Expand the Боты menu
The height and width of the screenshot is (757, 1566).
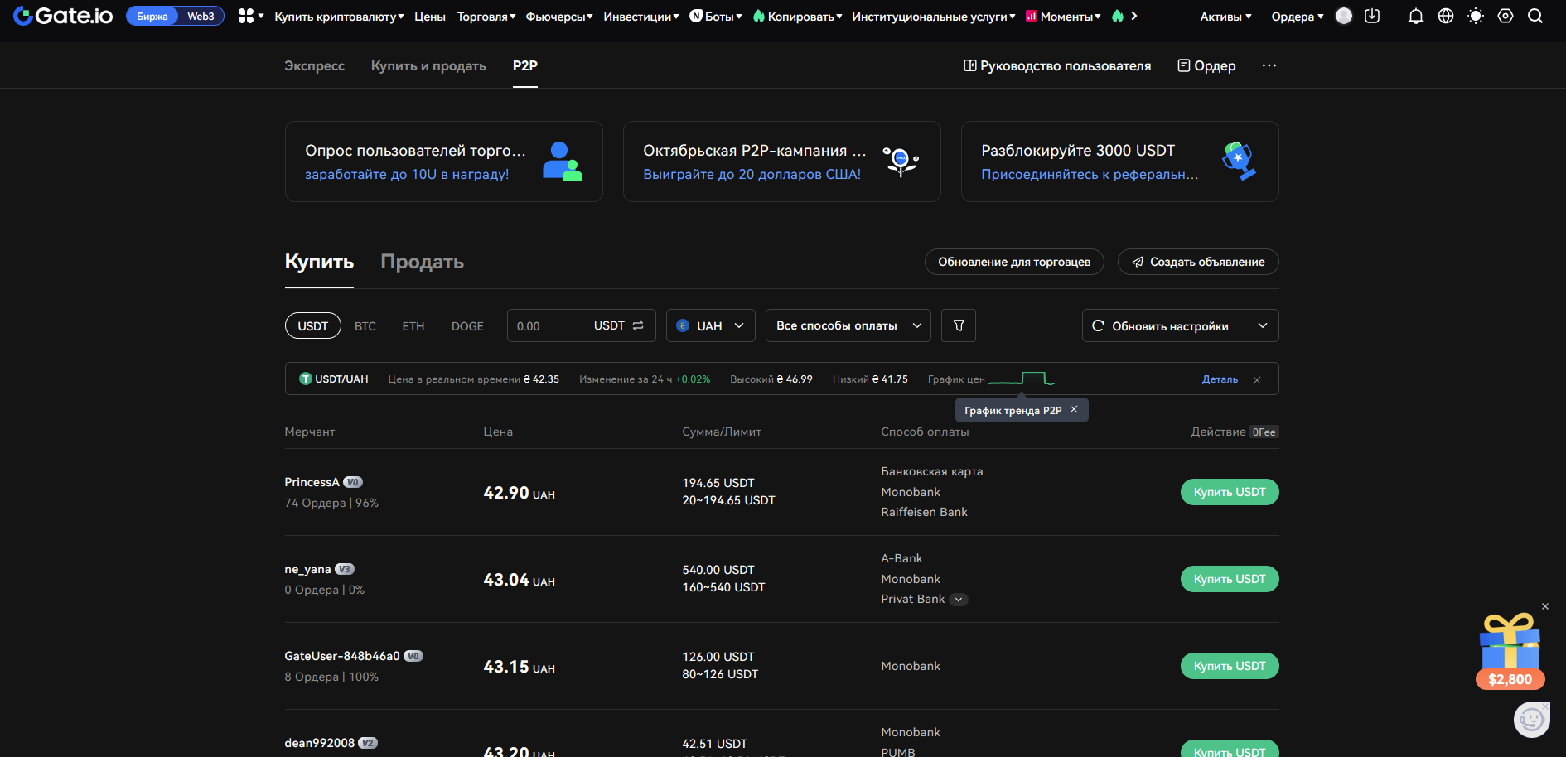[x=716, y=16]
